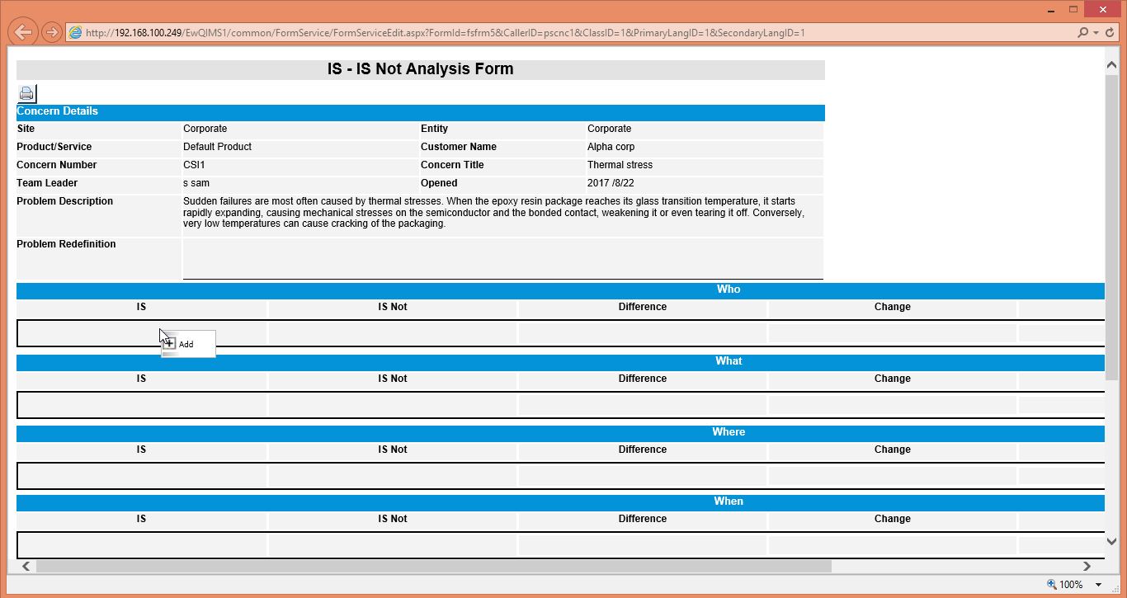The height and width of the screenshot is (598, 1127).
Task: Click the IS cell under What
Action: [x=142, y=405]
